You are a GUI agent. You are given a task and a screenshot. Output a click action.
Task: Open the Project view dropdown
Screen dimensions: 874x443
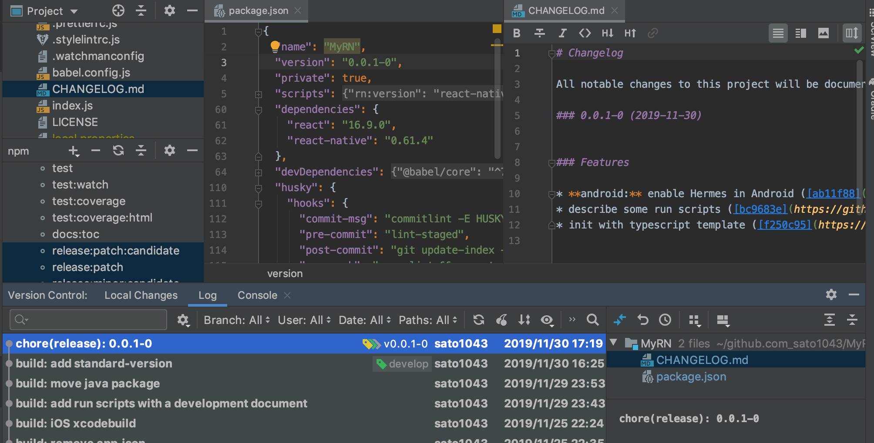[74, 11]
